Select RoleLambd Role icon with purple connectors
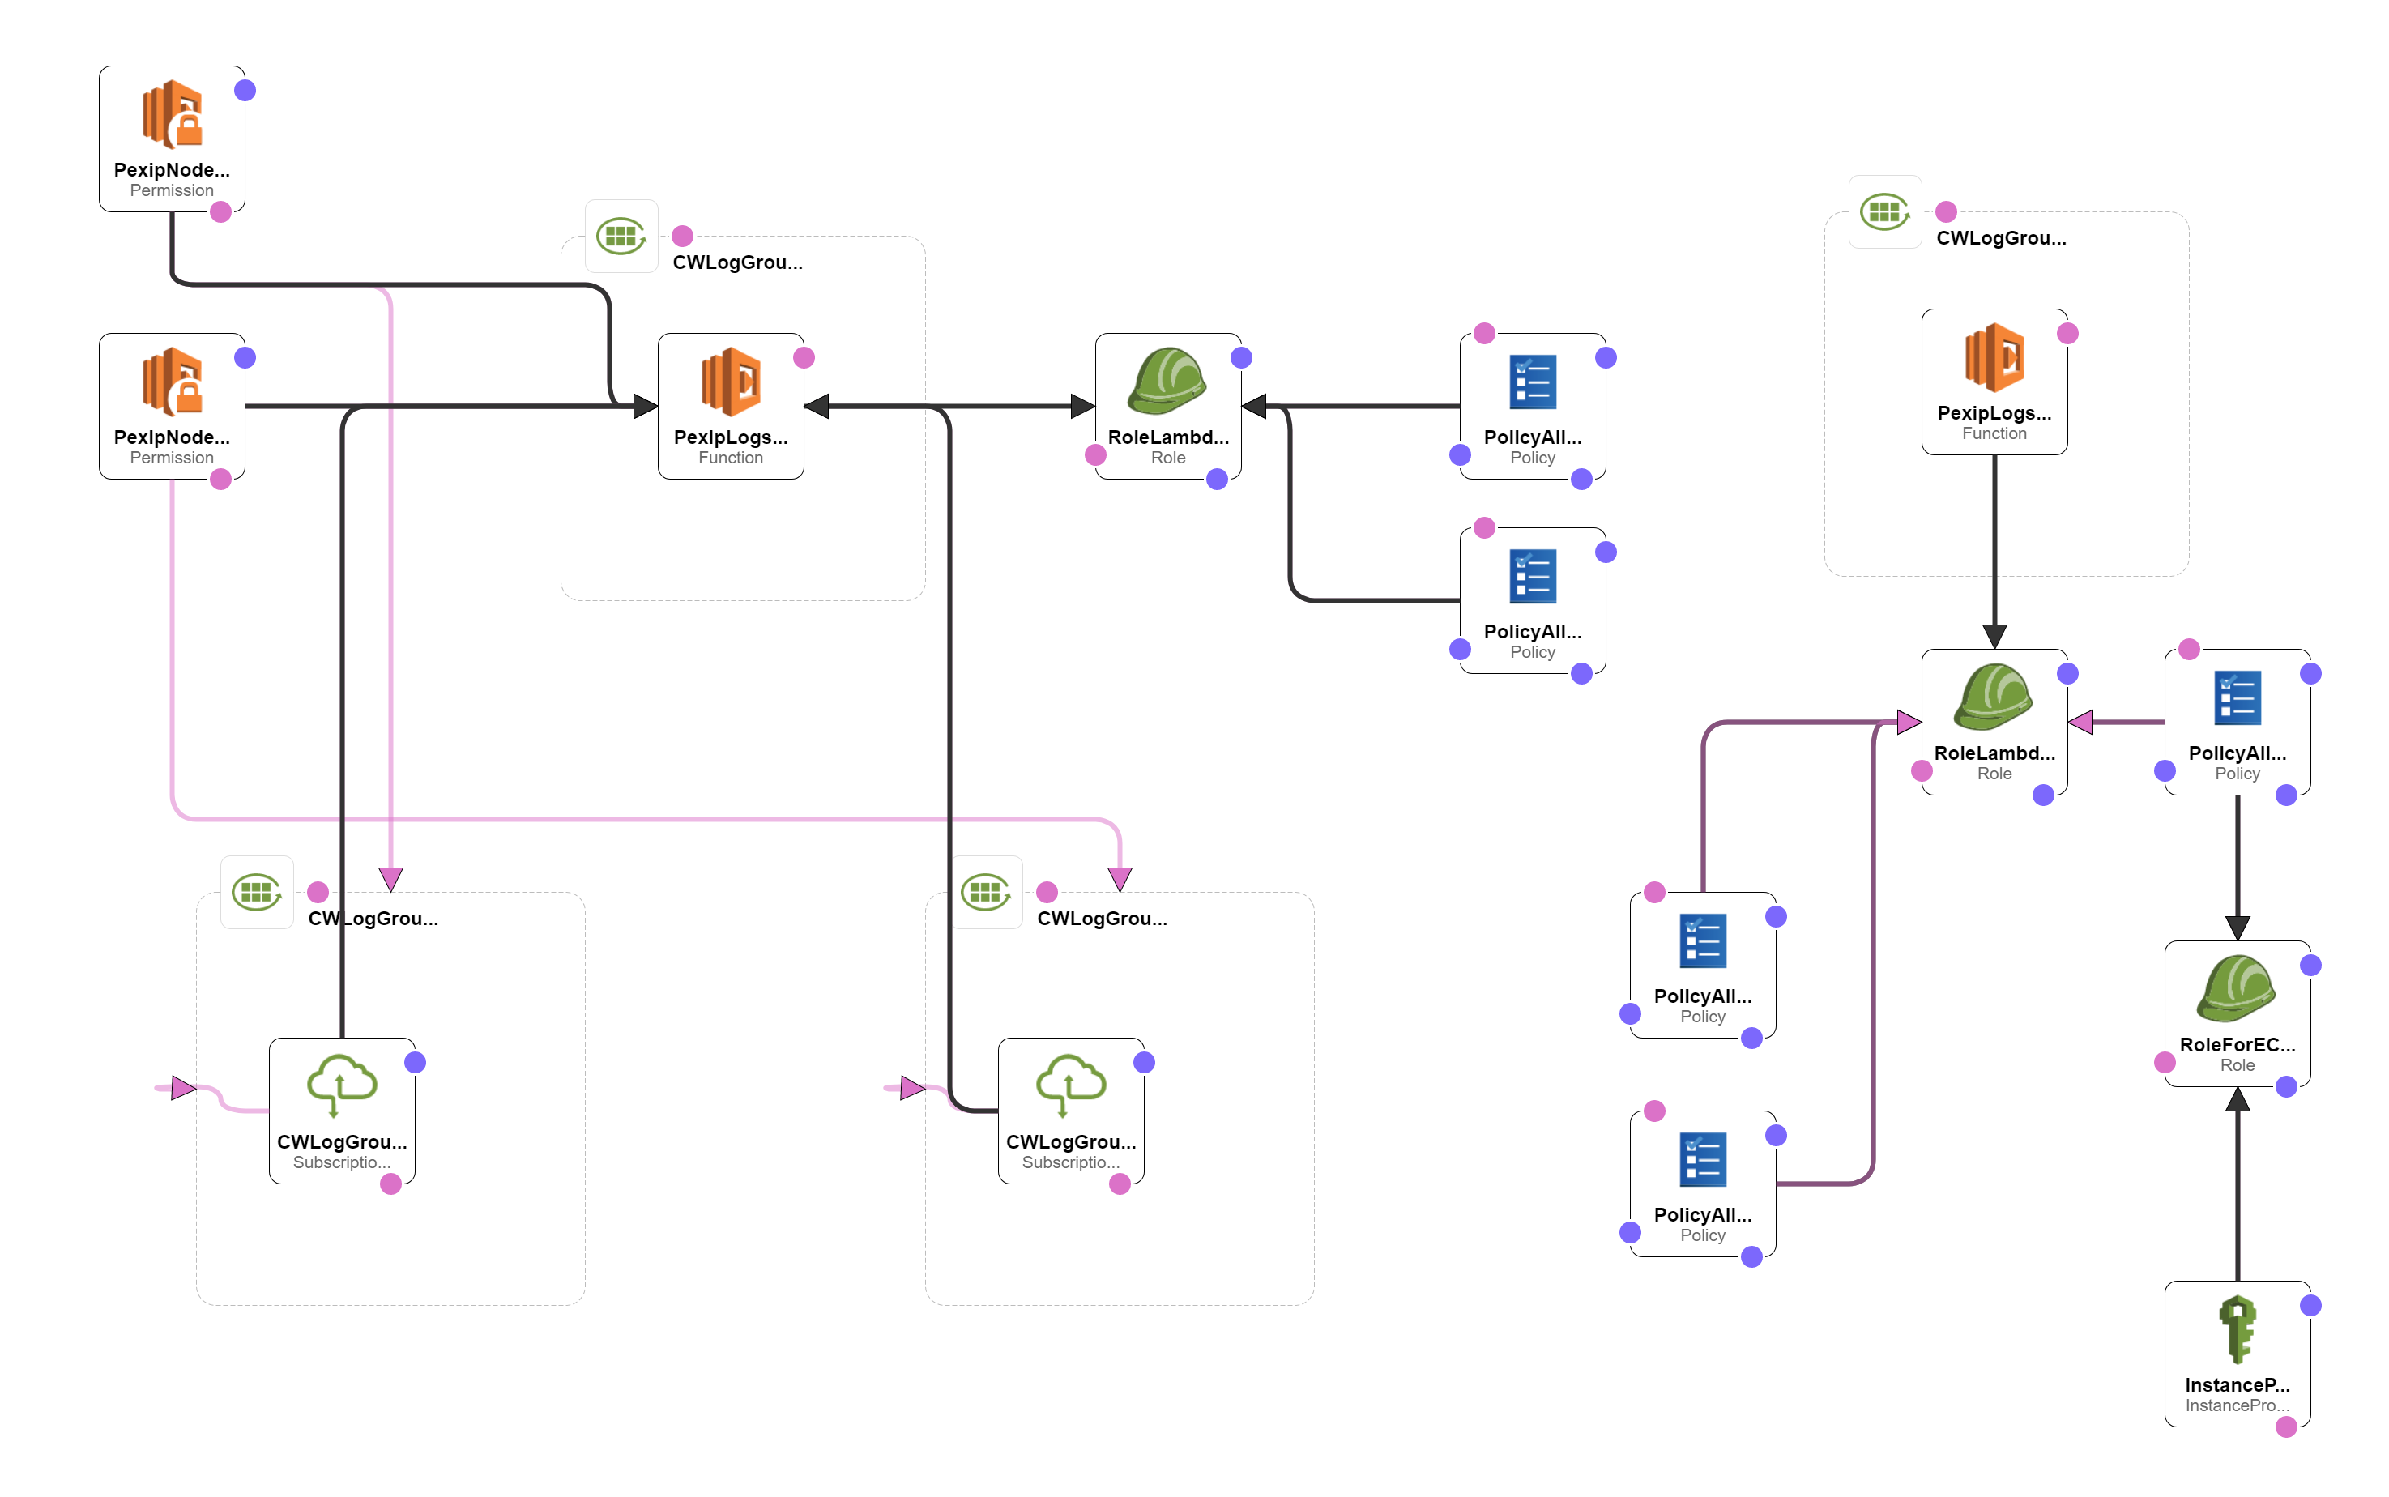This screenshot has width=2389, height=1497. click(x=1993, y=697)
